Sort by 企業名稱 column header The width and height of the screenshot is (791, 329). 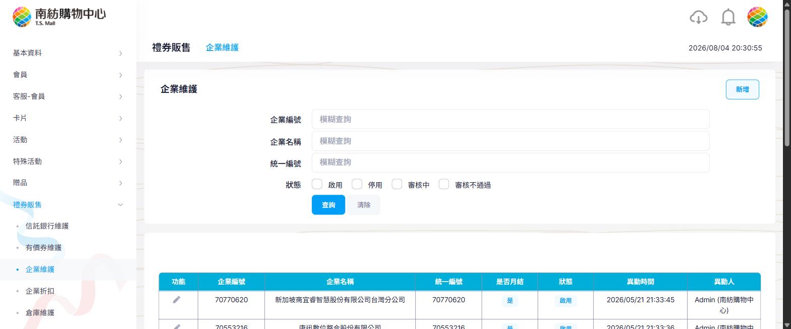(x=340, y=282)
